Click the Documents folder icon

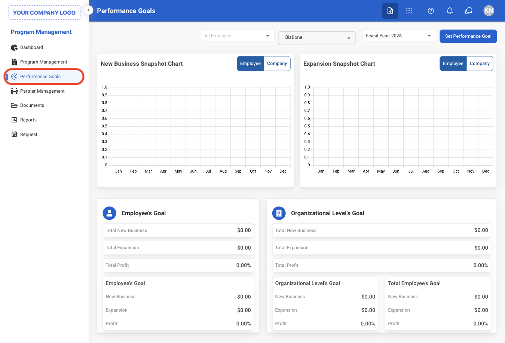tap(14, 105)
